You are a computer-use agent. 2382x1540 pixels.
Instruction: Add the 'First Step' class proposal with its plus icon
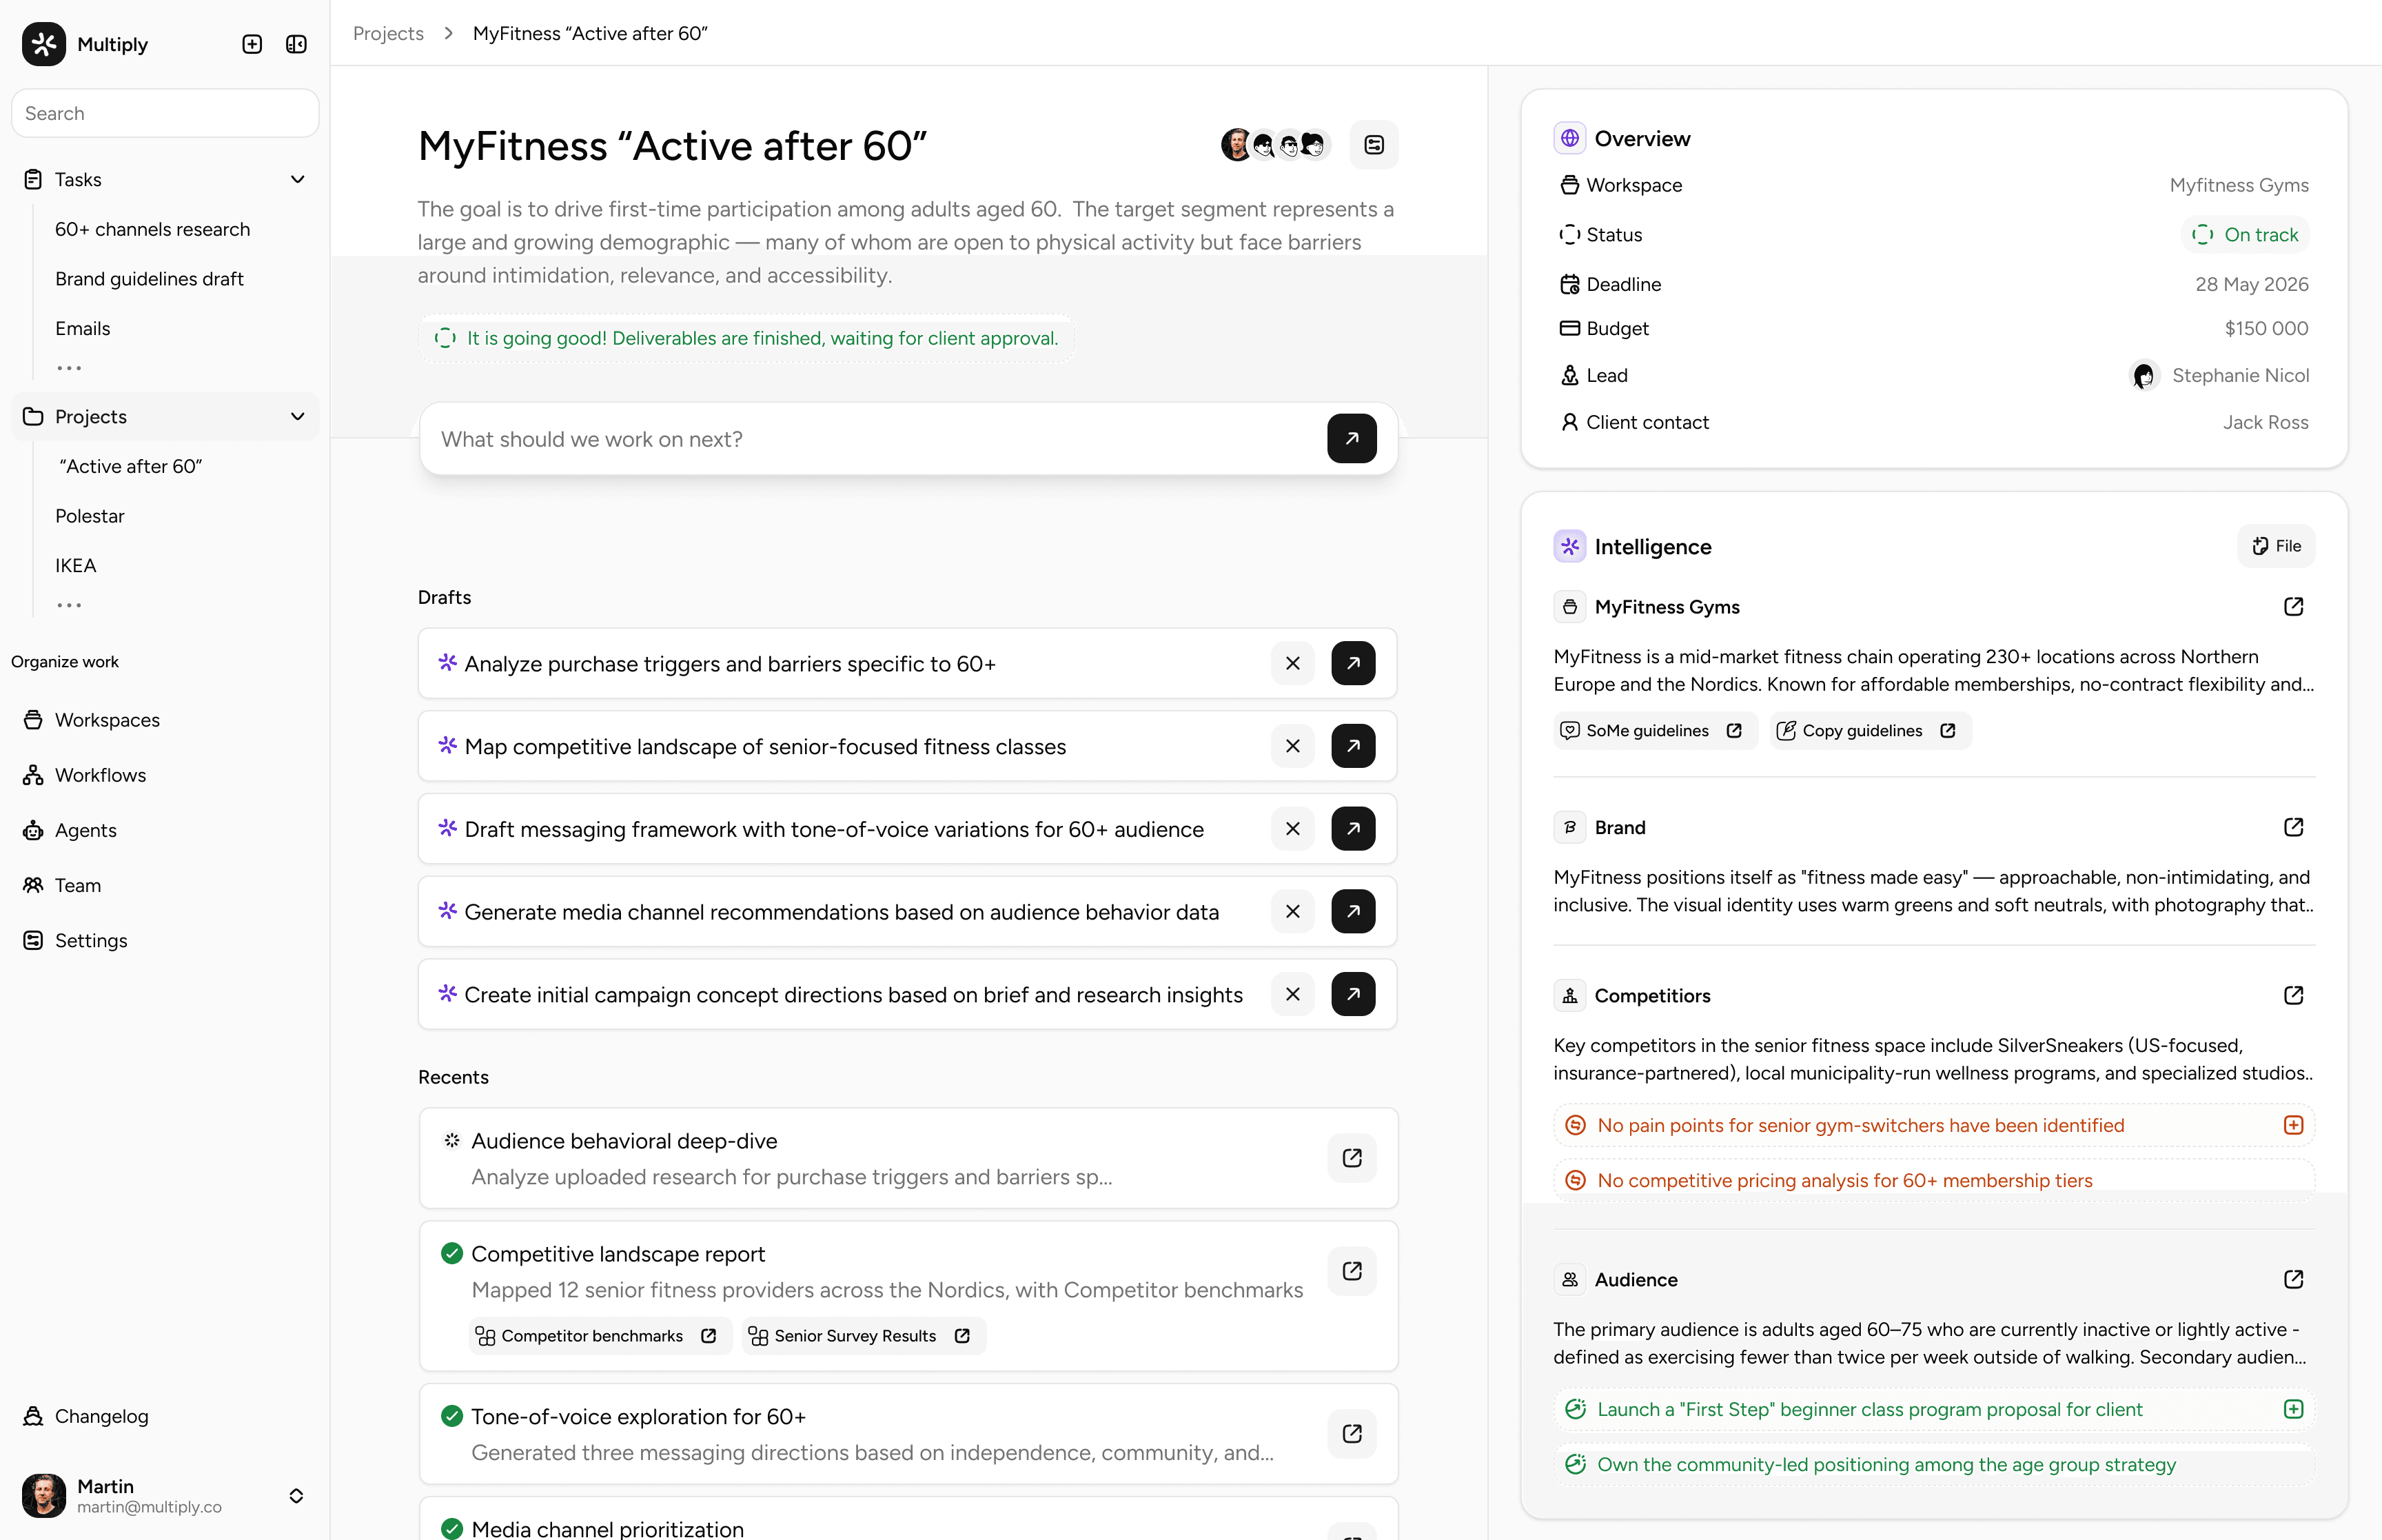point(2293,1409)
